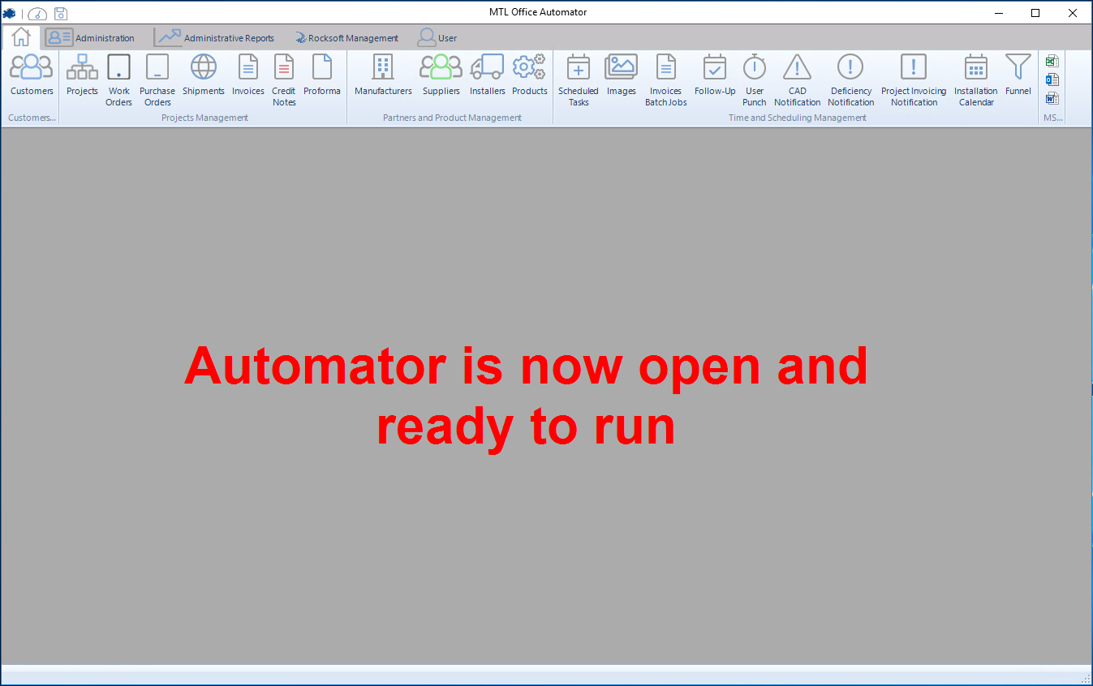Open the Funnel view

(x=1018, y=75)
